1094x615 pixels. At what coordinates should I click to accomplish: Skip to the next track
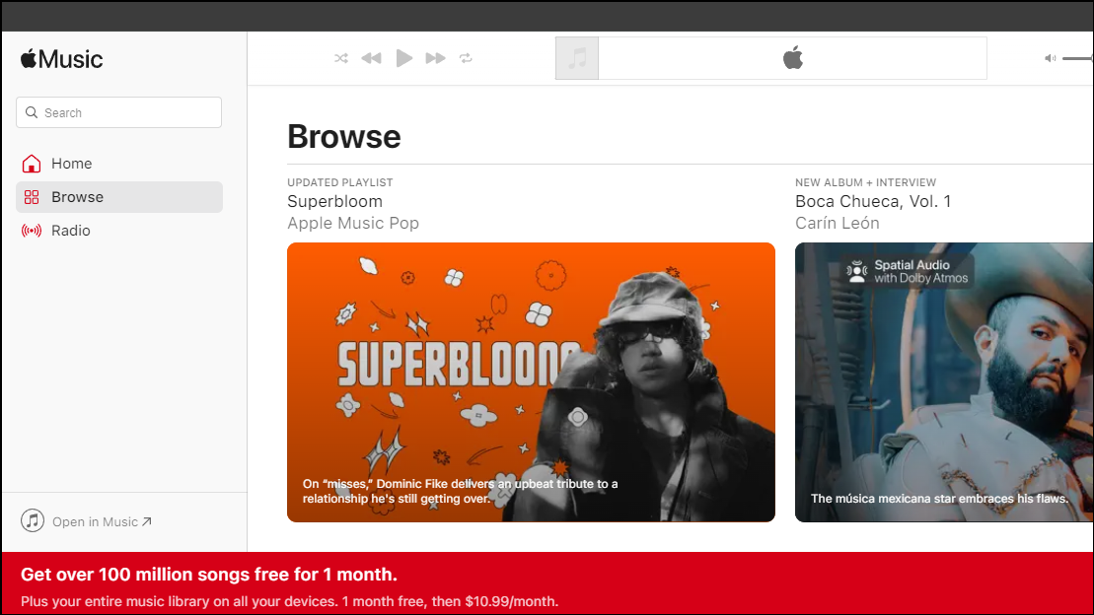(435, 58)
